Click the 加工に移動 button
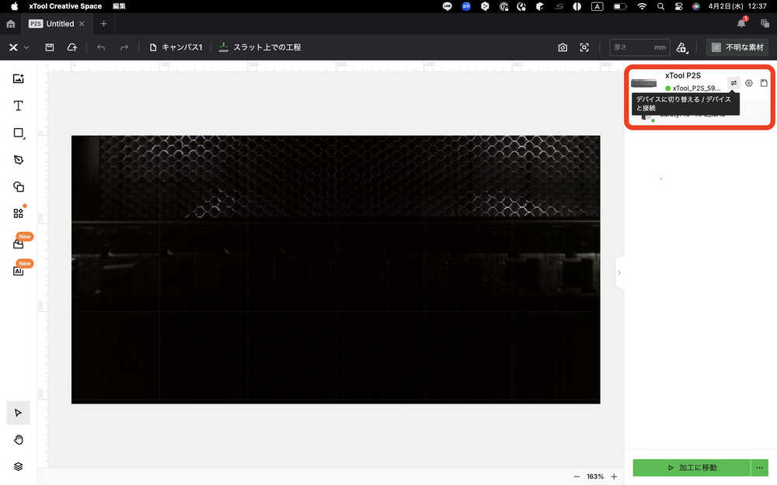 691,468
